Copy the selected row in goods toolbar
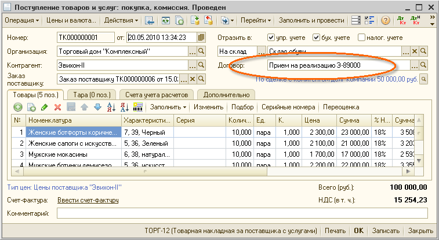 coord(31,107)
